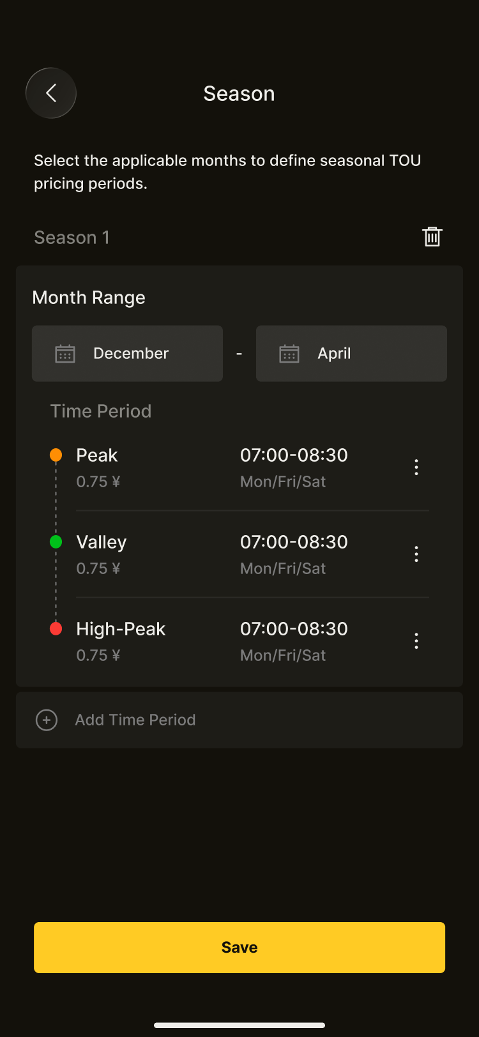The width and height of the screenshot is (479, 1037).
Task: Select the green Valley dot
Action: click(x=56, y=542)
